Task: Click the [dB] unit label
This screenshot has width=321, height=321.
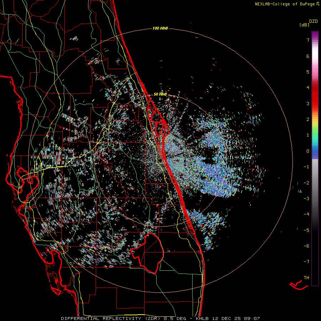Action: point(304,25)
